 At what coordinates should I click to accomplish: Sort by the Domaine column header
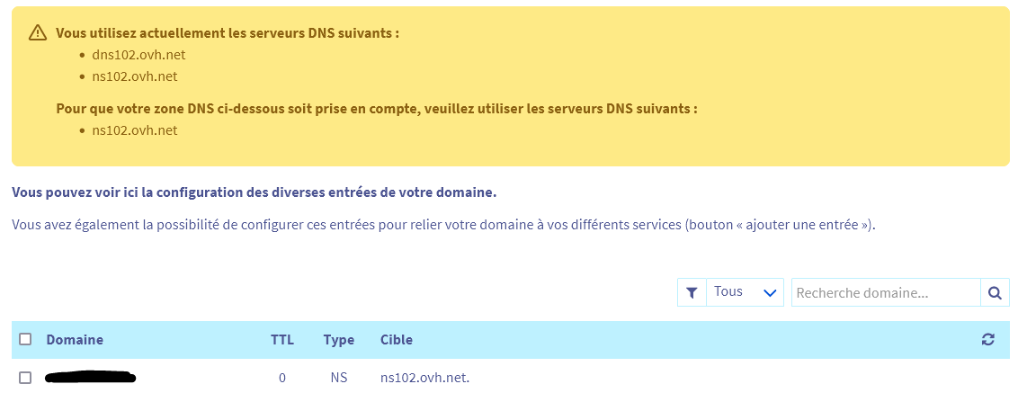pyautogui.click(x=75, y=340)
